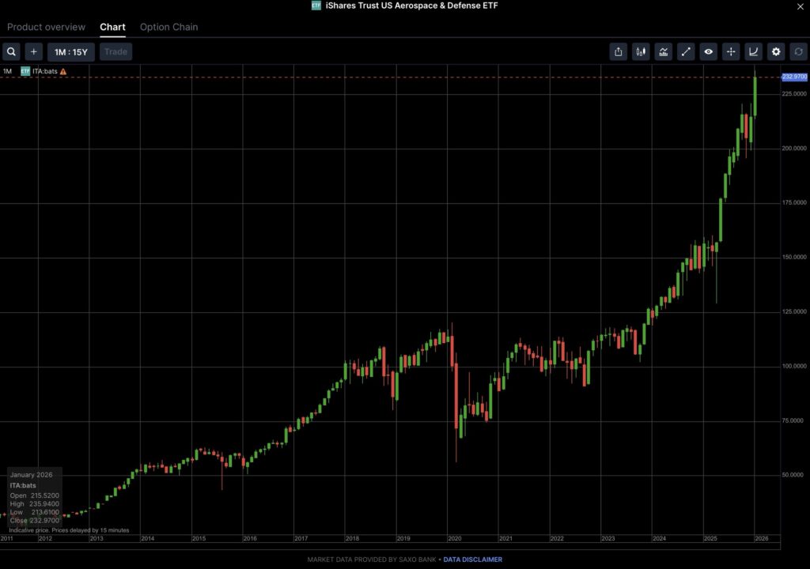The image size is (810, 569).
Task: Open the indicators and studies icon
Action: [x=664, y=52]
